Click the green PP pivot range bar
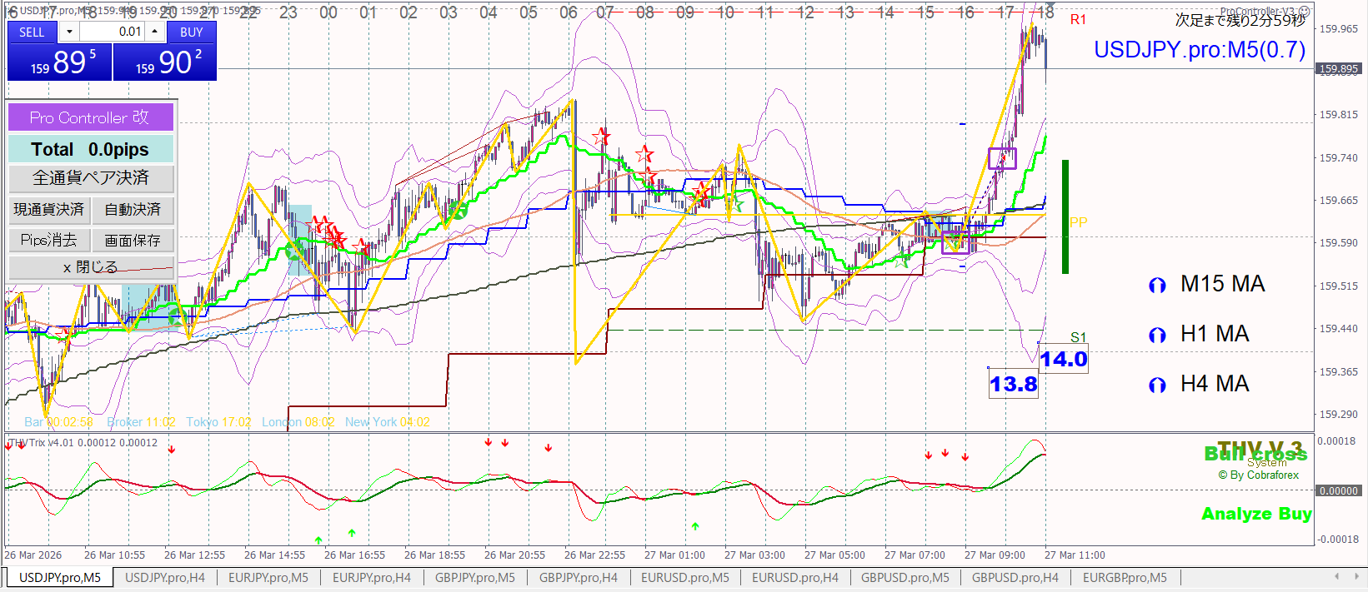 [1065, 216]
